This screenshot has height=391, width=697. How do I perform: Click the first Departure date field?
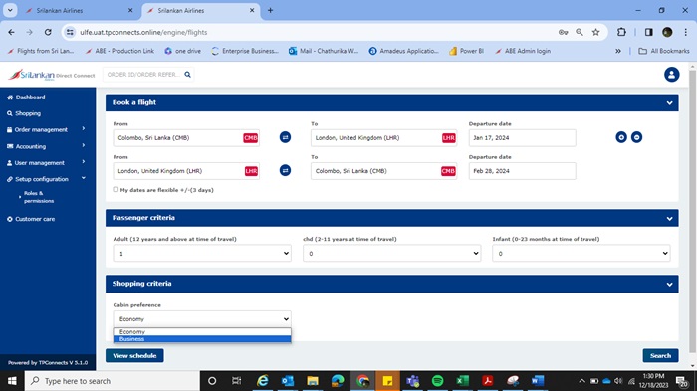pos(522,137)
